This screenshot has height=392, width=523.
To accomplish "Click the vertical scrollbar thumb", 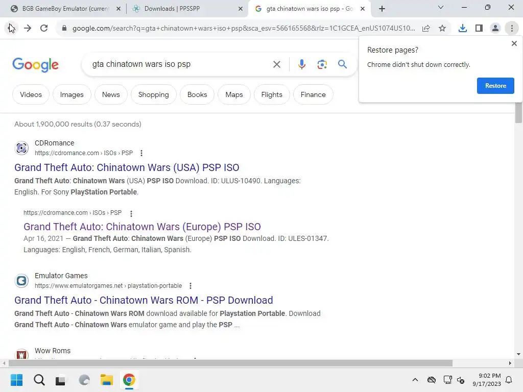I will pos(518,113).
